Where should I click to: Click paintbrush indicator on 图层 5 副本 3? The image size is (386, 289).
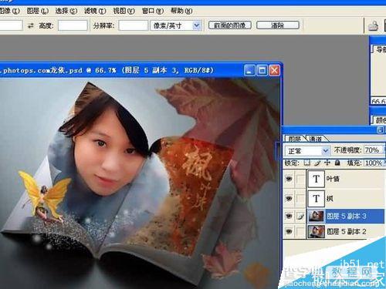point(300,217)
